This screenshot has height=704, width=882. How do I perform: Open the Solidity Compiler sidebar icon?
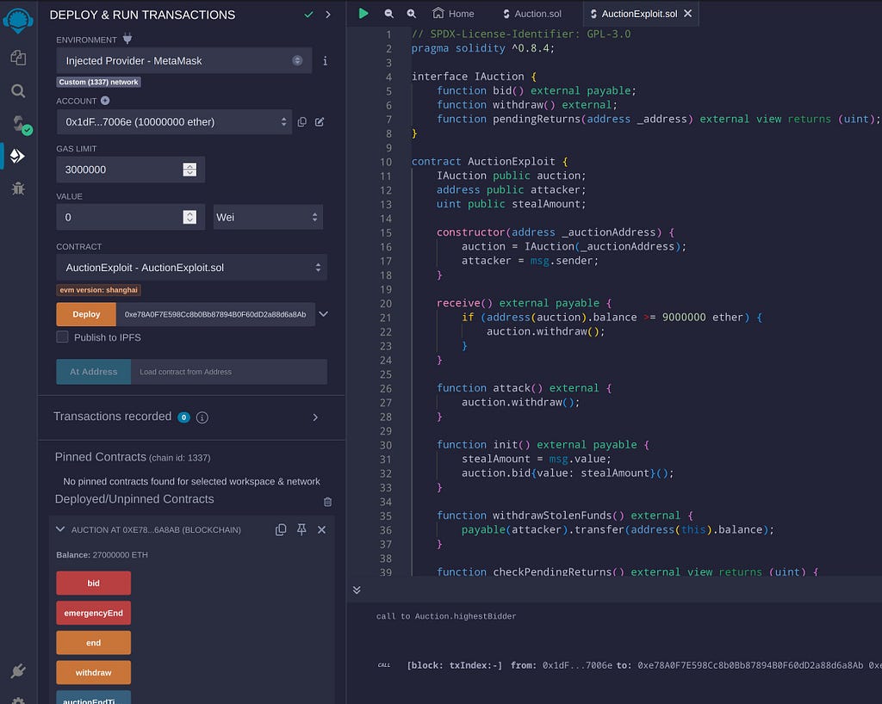(21, 124)
